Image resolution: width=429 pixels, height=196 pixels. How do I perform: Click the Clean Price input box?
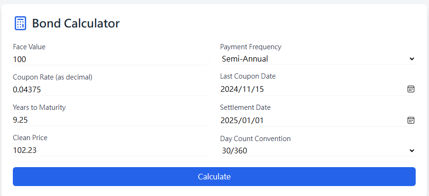(110, 150)
